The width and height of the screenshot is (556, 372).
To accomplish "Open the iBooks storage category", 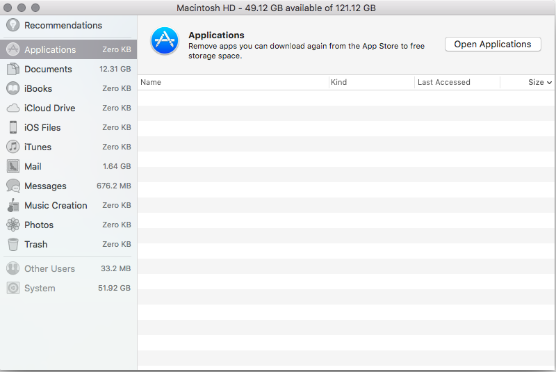I will pyautogui.click(x=68, y=88).
